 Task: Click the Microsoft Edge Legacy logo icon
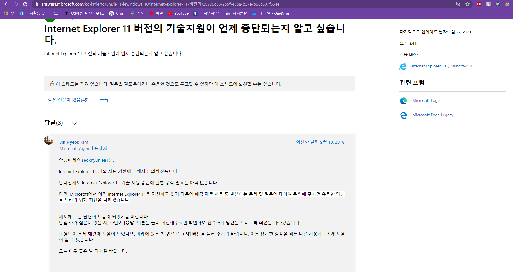404,115
